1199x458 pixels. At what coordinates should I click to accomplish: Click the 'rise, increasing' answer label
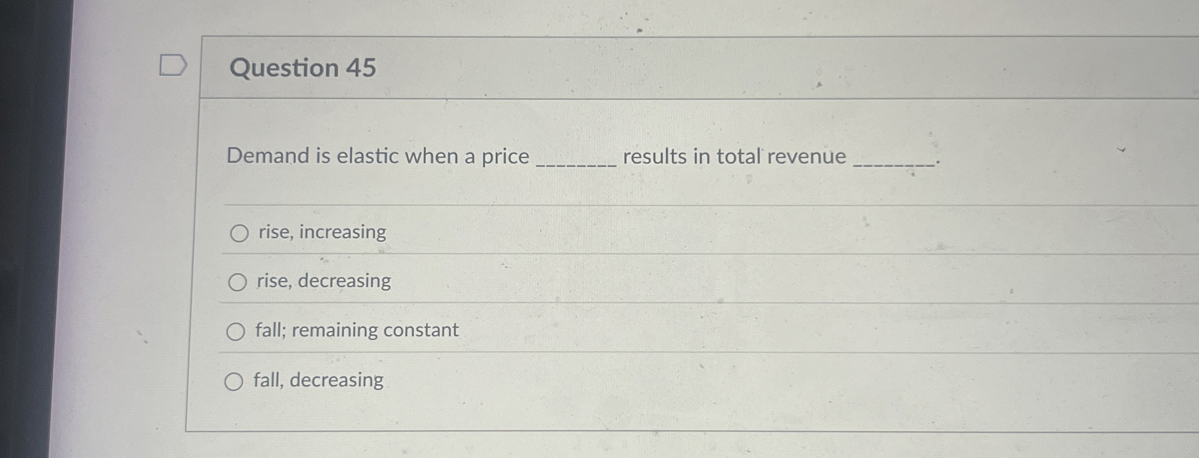(320, 233)
